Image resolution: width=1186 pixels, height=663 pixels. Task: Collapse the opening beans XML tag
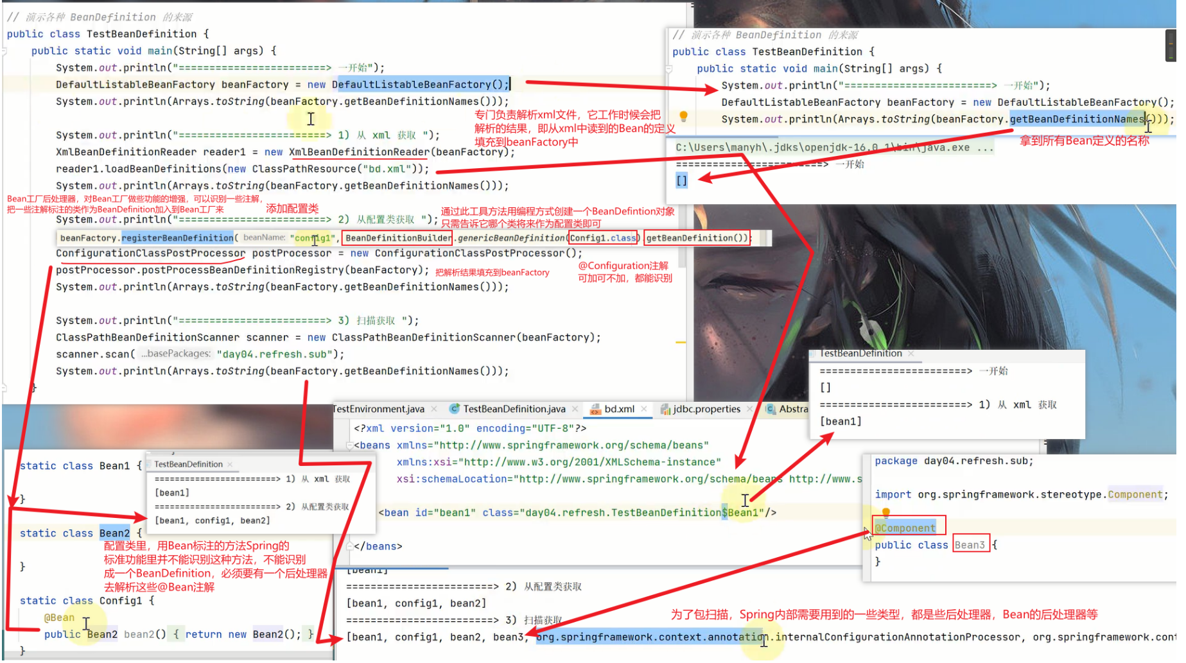click(349, 445)
